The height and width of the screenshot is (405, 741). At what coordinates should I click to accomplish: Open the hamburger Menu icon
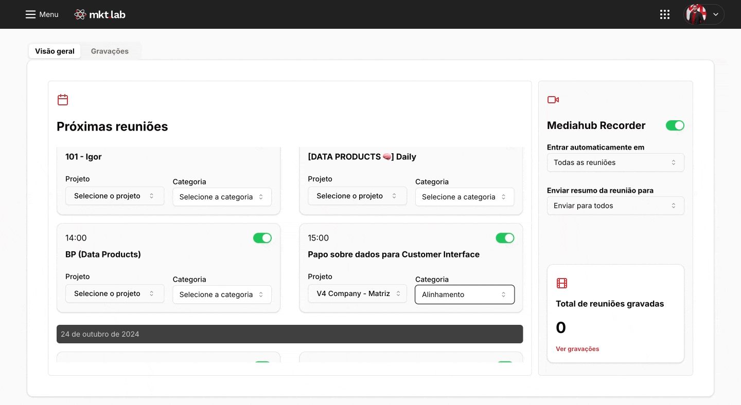click(x=31, y=14)
